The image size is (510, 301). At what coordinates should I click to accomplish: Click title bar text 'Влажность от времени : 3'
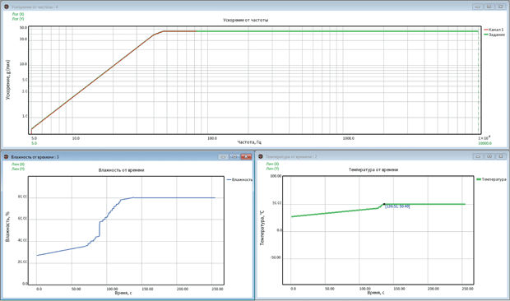pos(35,157)
